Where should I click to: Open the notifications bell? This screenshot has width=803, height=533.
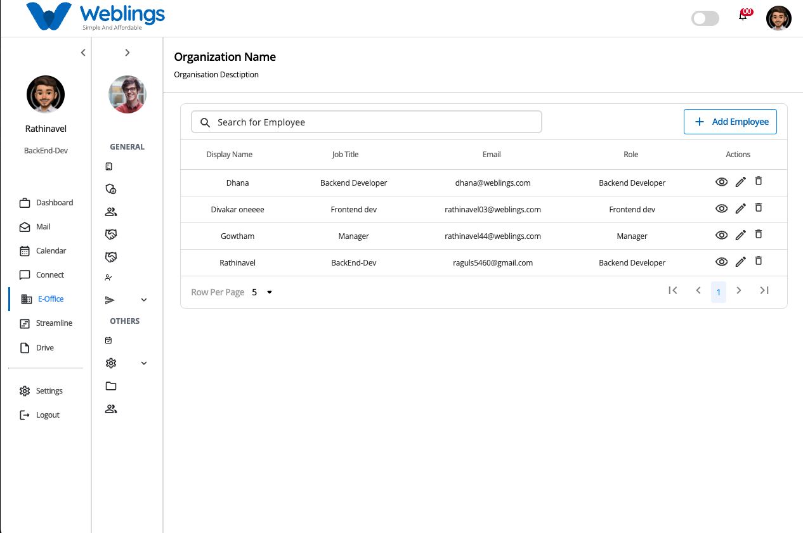[x=743, y=16]
